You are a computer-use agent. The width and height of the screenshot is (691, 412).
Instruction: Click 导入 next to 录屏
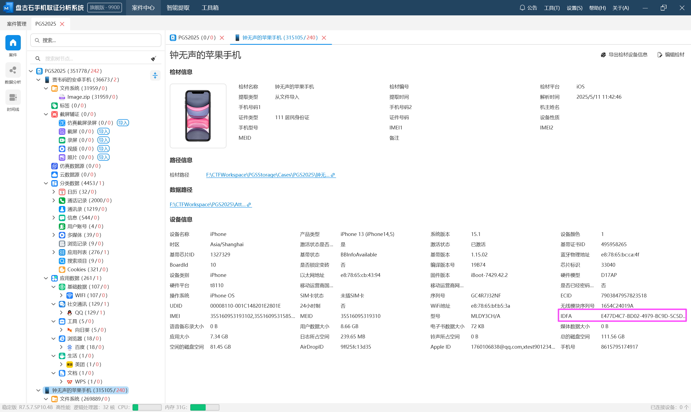[104, 140]
